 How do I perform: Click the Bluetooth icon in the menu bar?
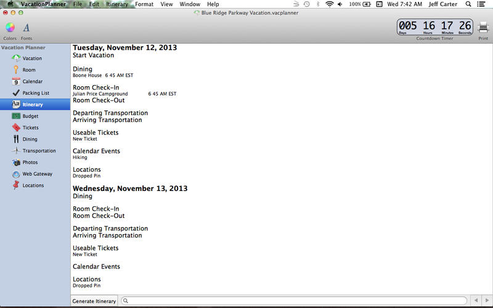318,4
